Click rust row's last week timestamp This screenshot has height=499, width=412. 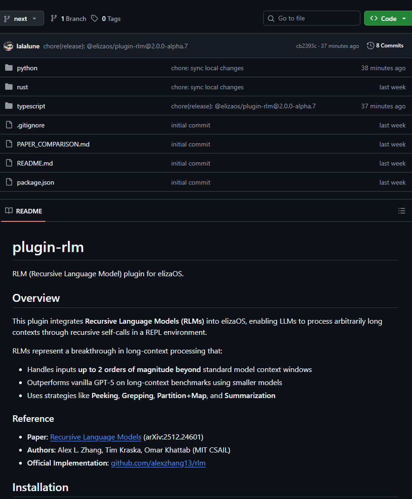(x=392, y=87)
